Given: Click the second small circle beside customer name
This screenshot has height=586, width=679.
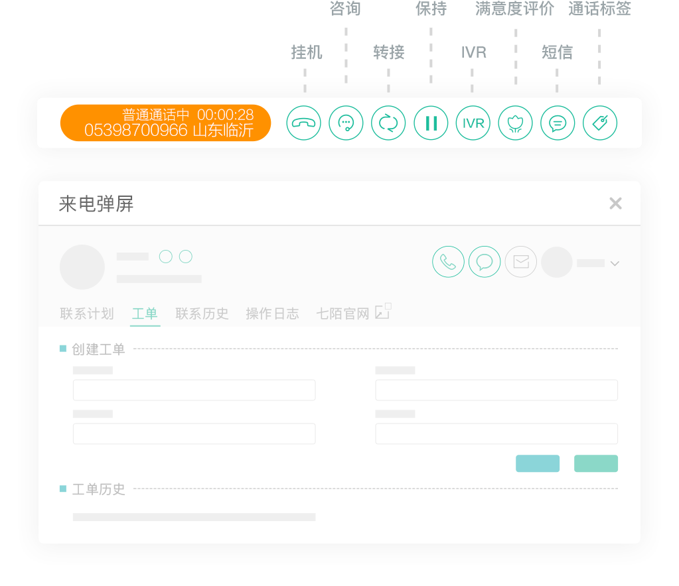Looking at the screenshot, I should 186,257.
